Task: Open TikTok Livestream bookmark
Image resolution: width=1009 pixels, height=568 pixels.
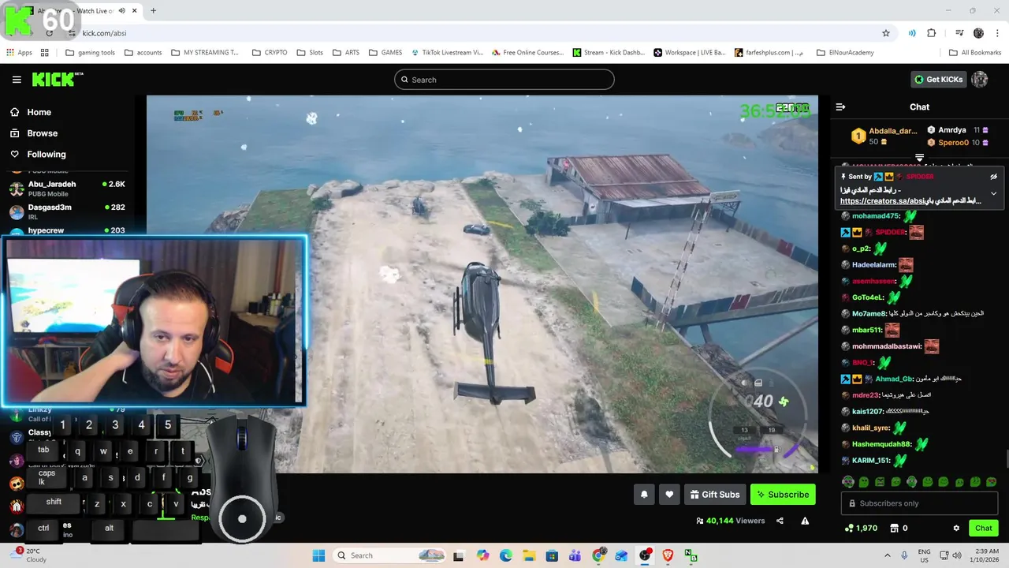Action: (446, 53)
